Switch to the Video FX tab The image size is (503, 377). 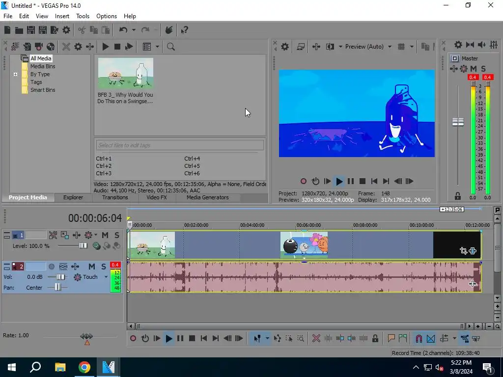pyautogui.click(x=157, y=197)
